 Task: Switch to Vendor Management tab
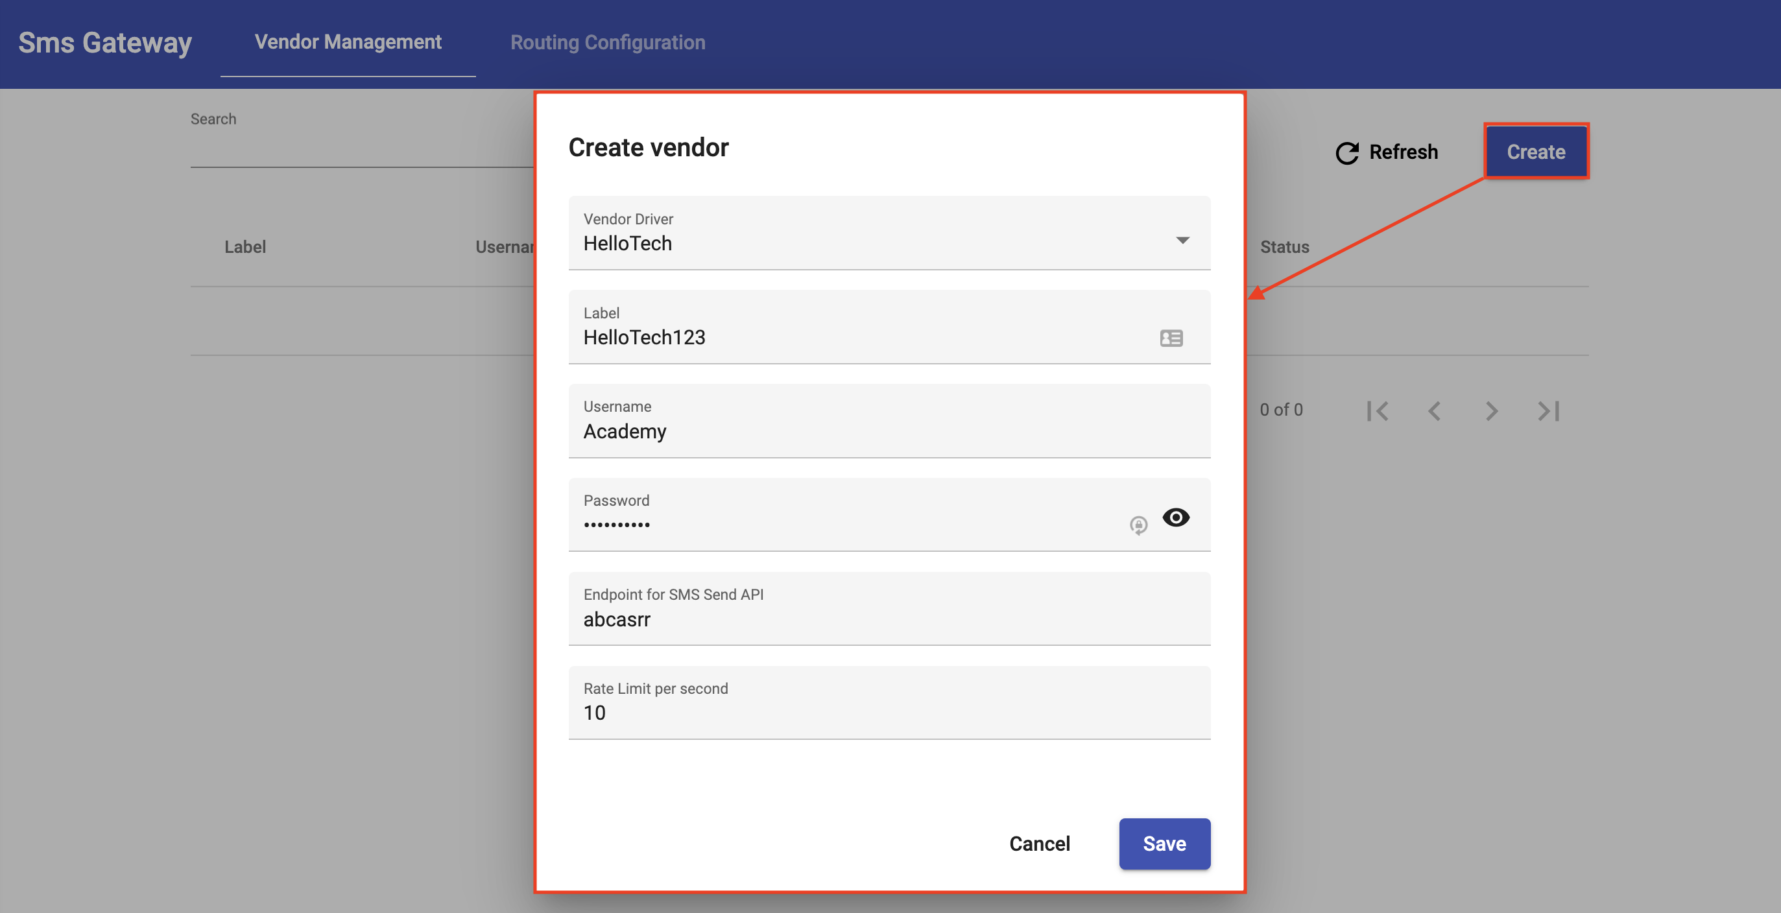pos(348,42)
